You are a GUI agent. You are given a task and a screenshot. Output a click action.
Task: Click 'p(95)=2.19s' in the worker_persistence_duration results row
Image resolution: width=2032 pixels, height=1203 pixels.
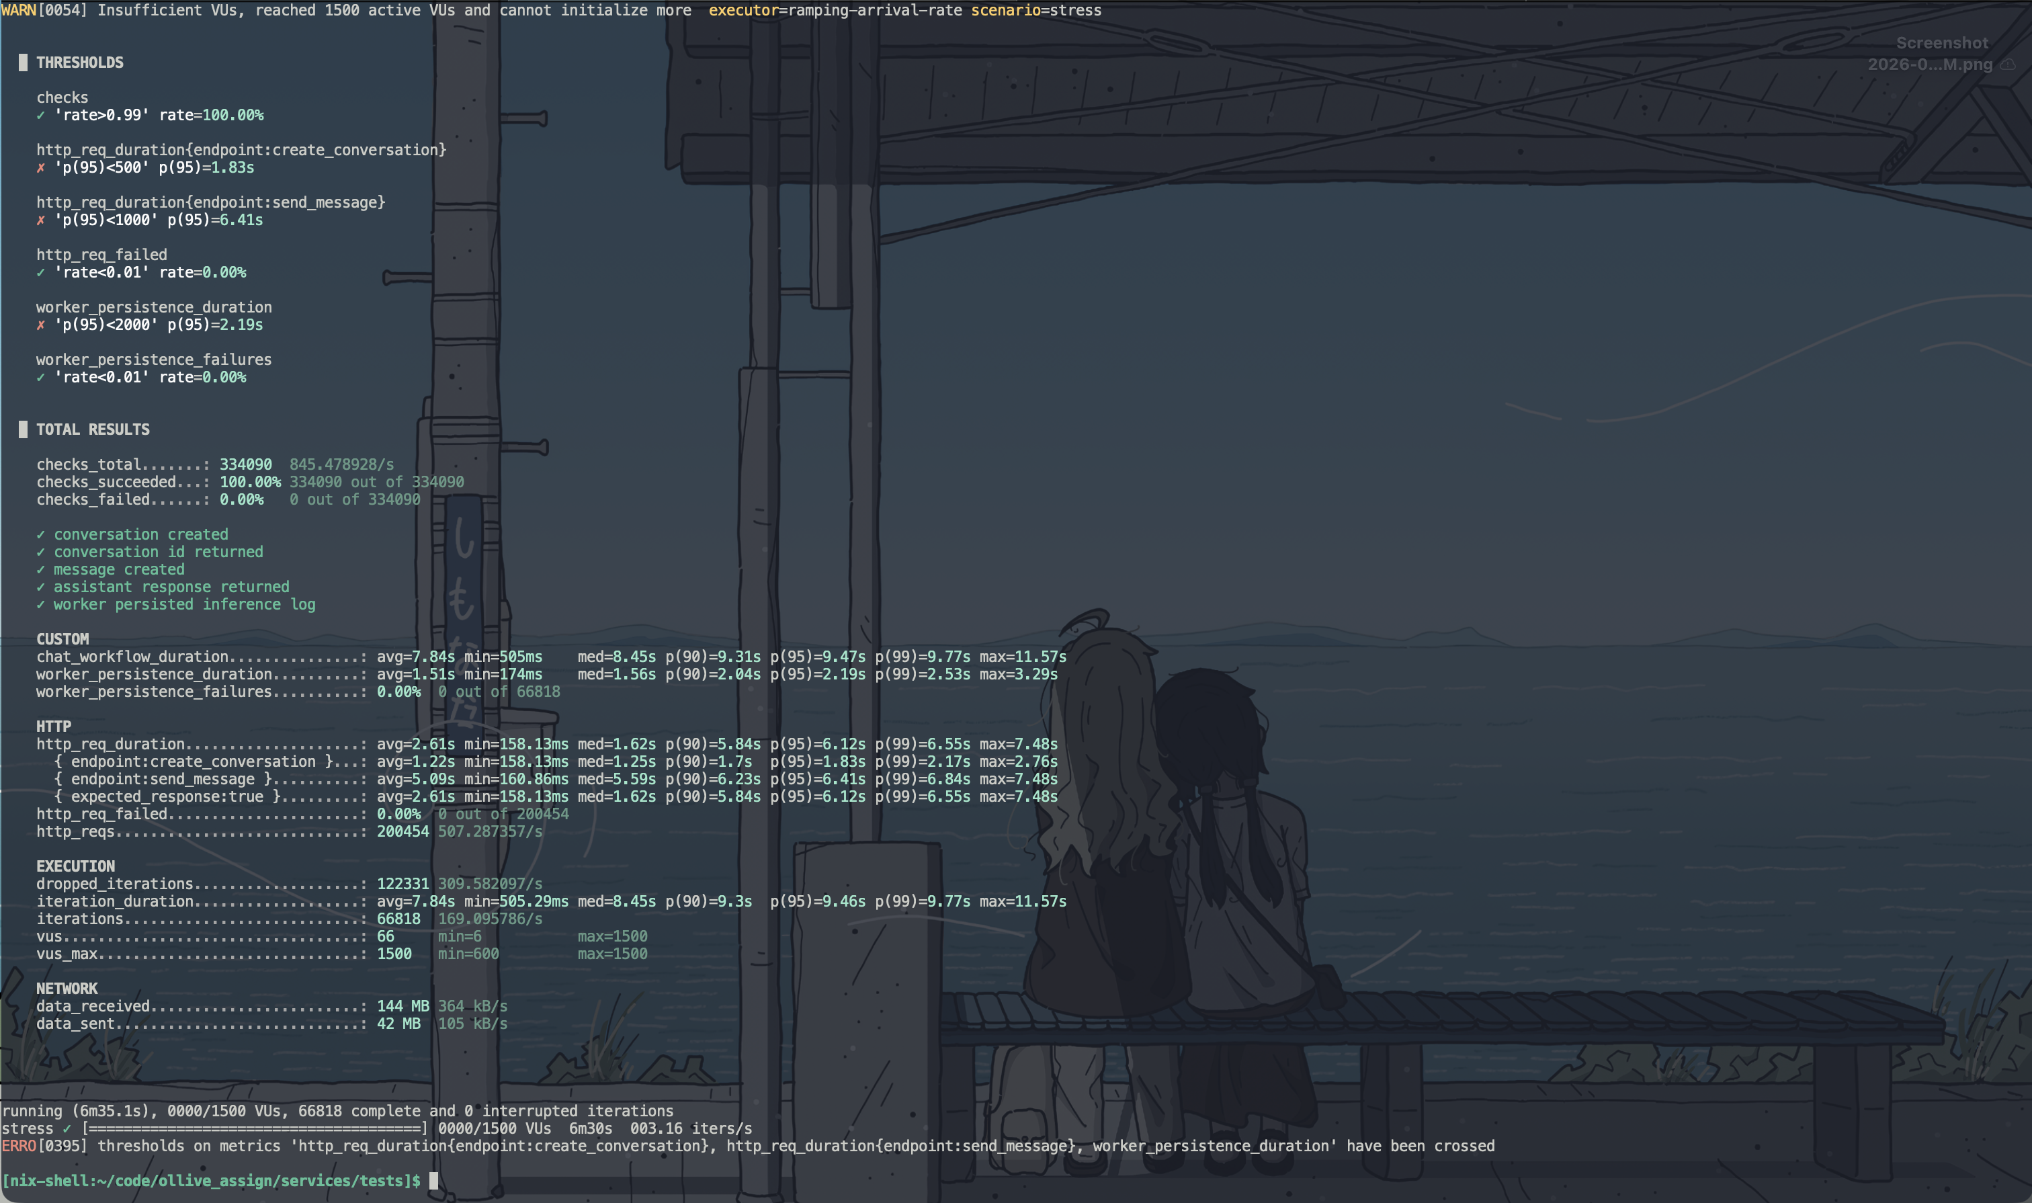(x=818, y=673)
